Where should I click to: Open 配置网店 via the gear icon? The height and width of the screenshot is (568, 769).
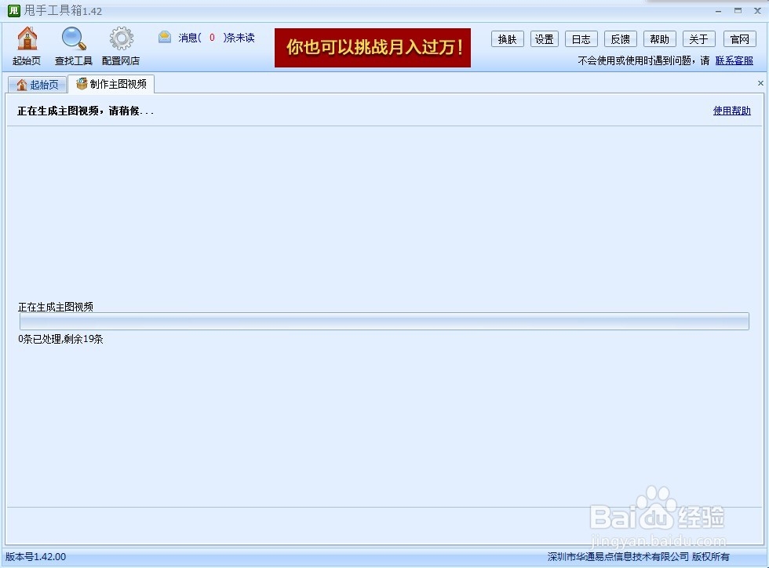[x=120, y=38]
